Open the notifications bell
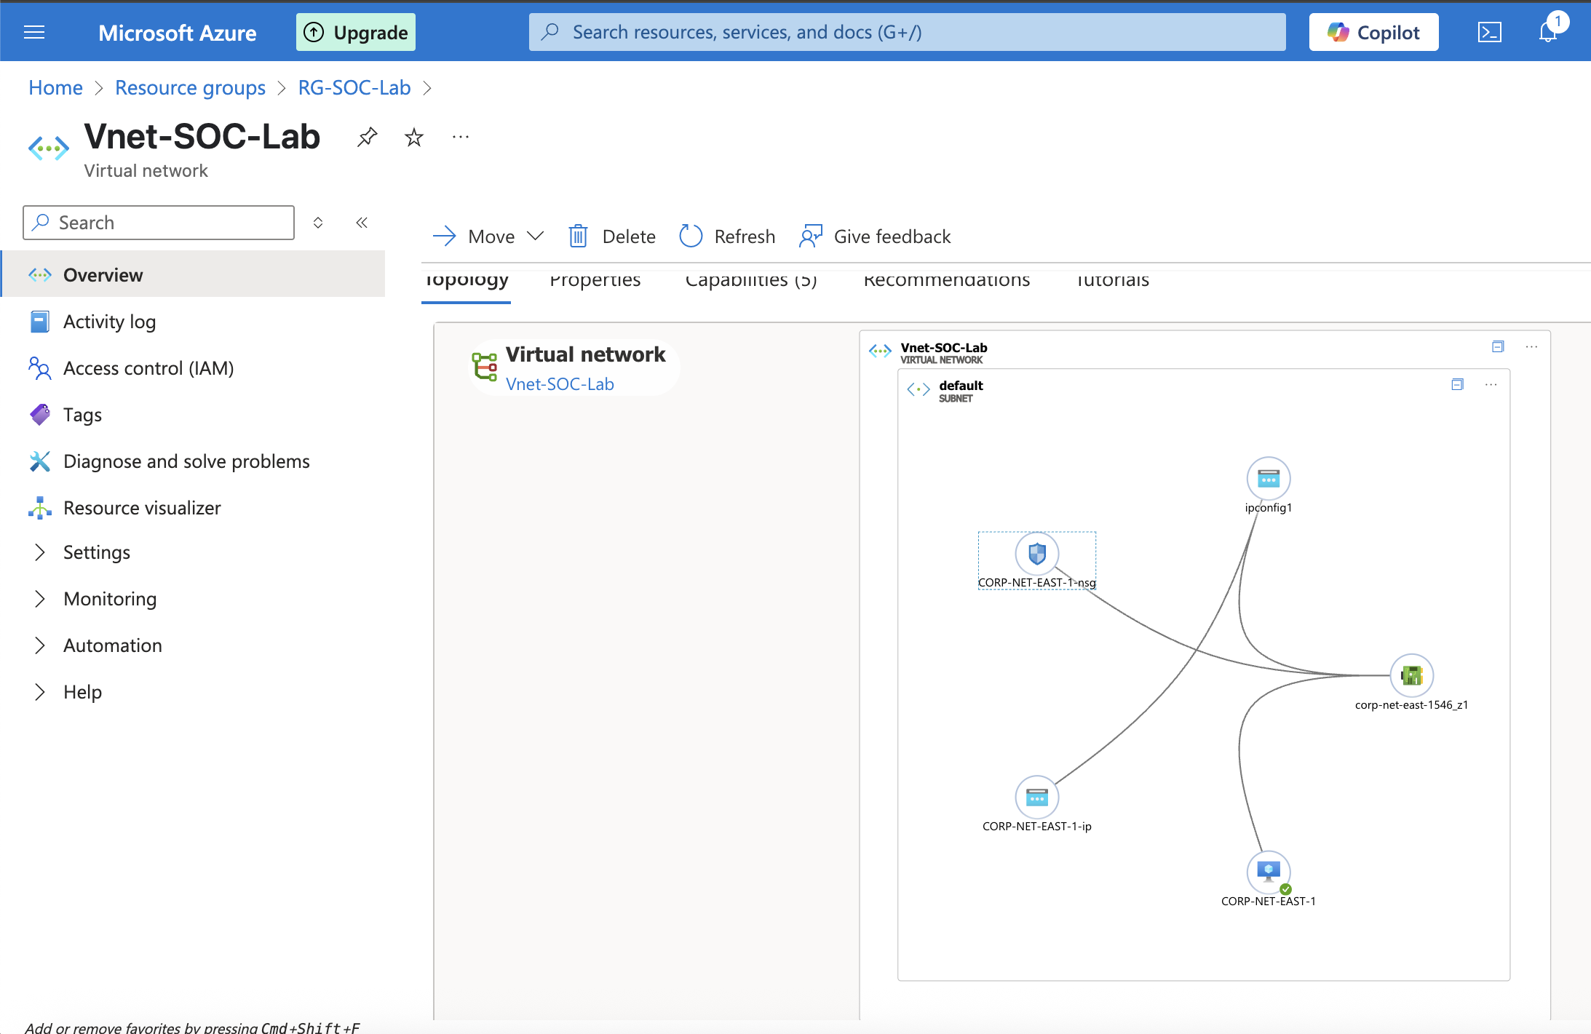Viewport: 1591px width, 1034px height. 1547,32
